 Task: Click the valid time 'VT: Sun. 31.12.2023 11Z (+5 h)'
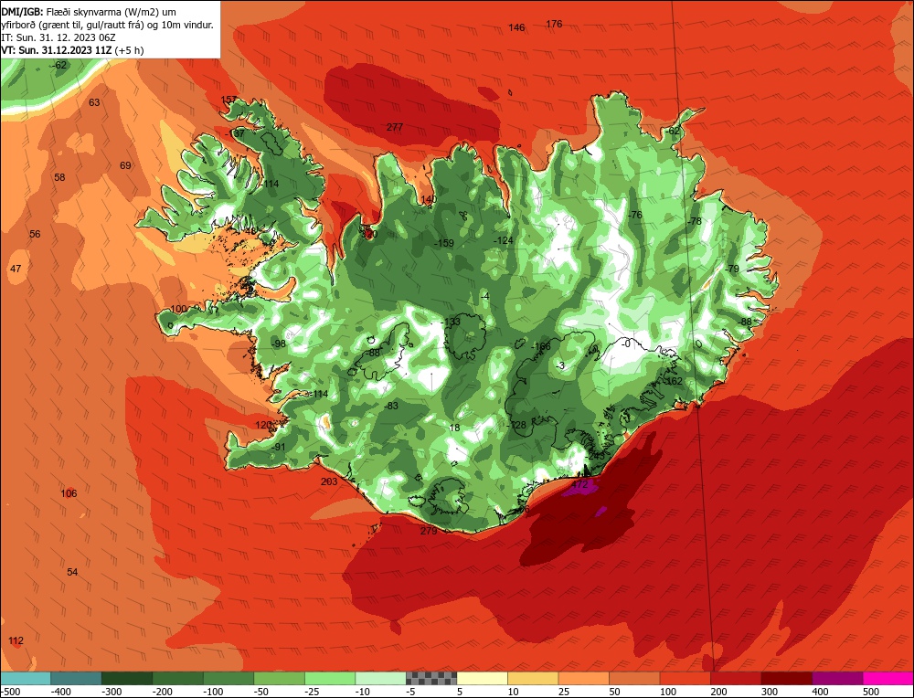point(72,50)
